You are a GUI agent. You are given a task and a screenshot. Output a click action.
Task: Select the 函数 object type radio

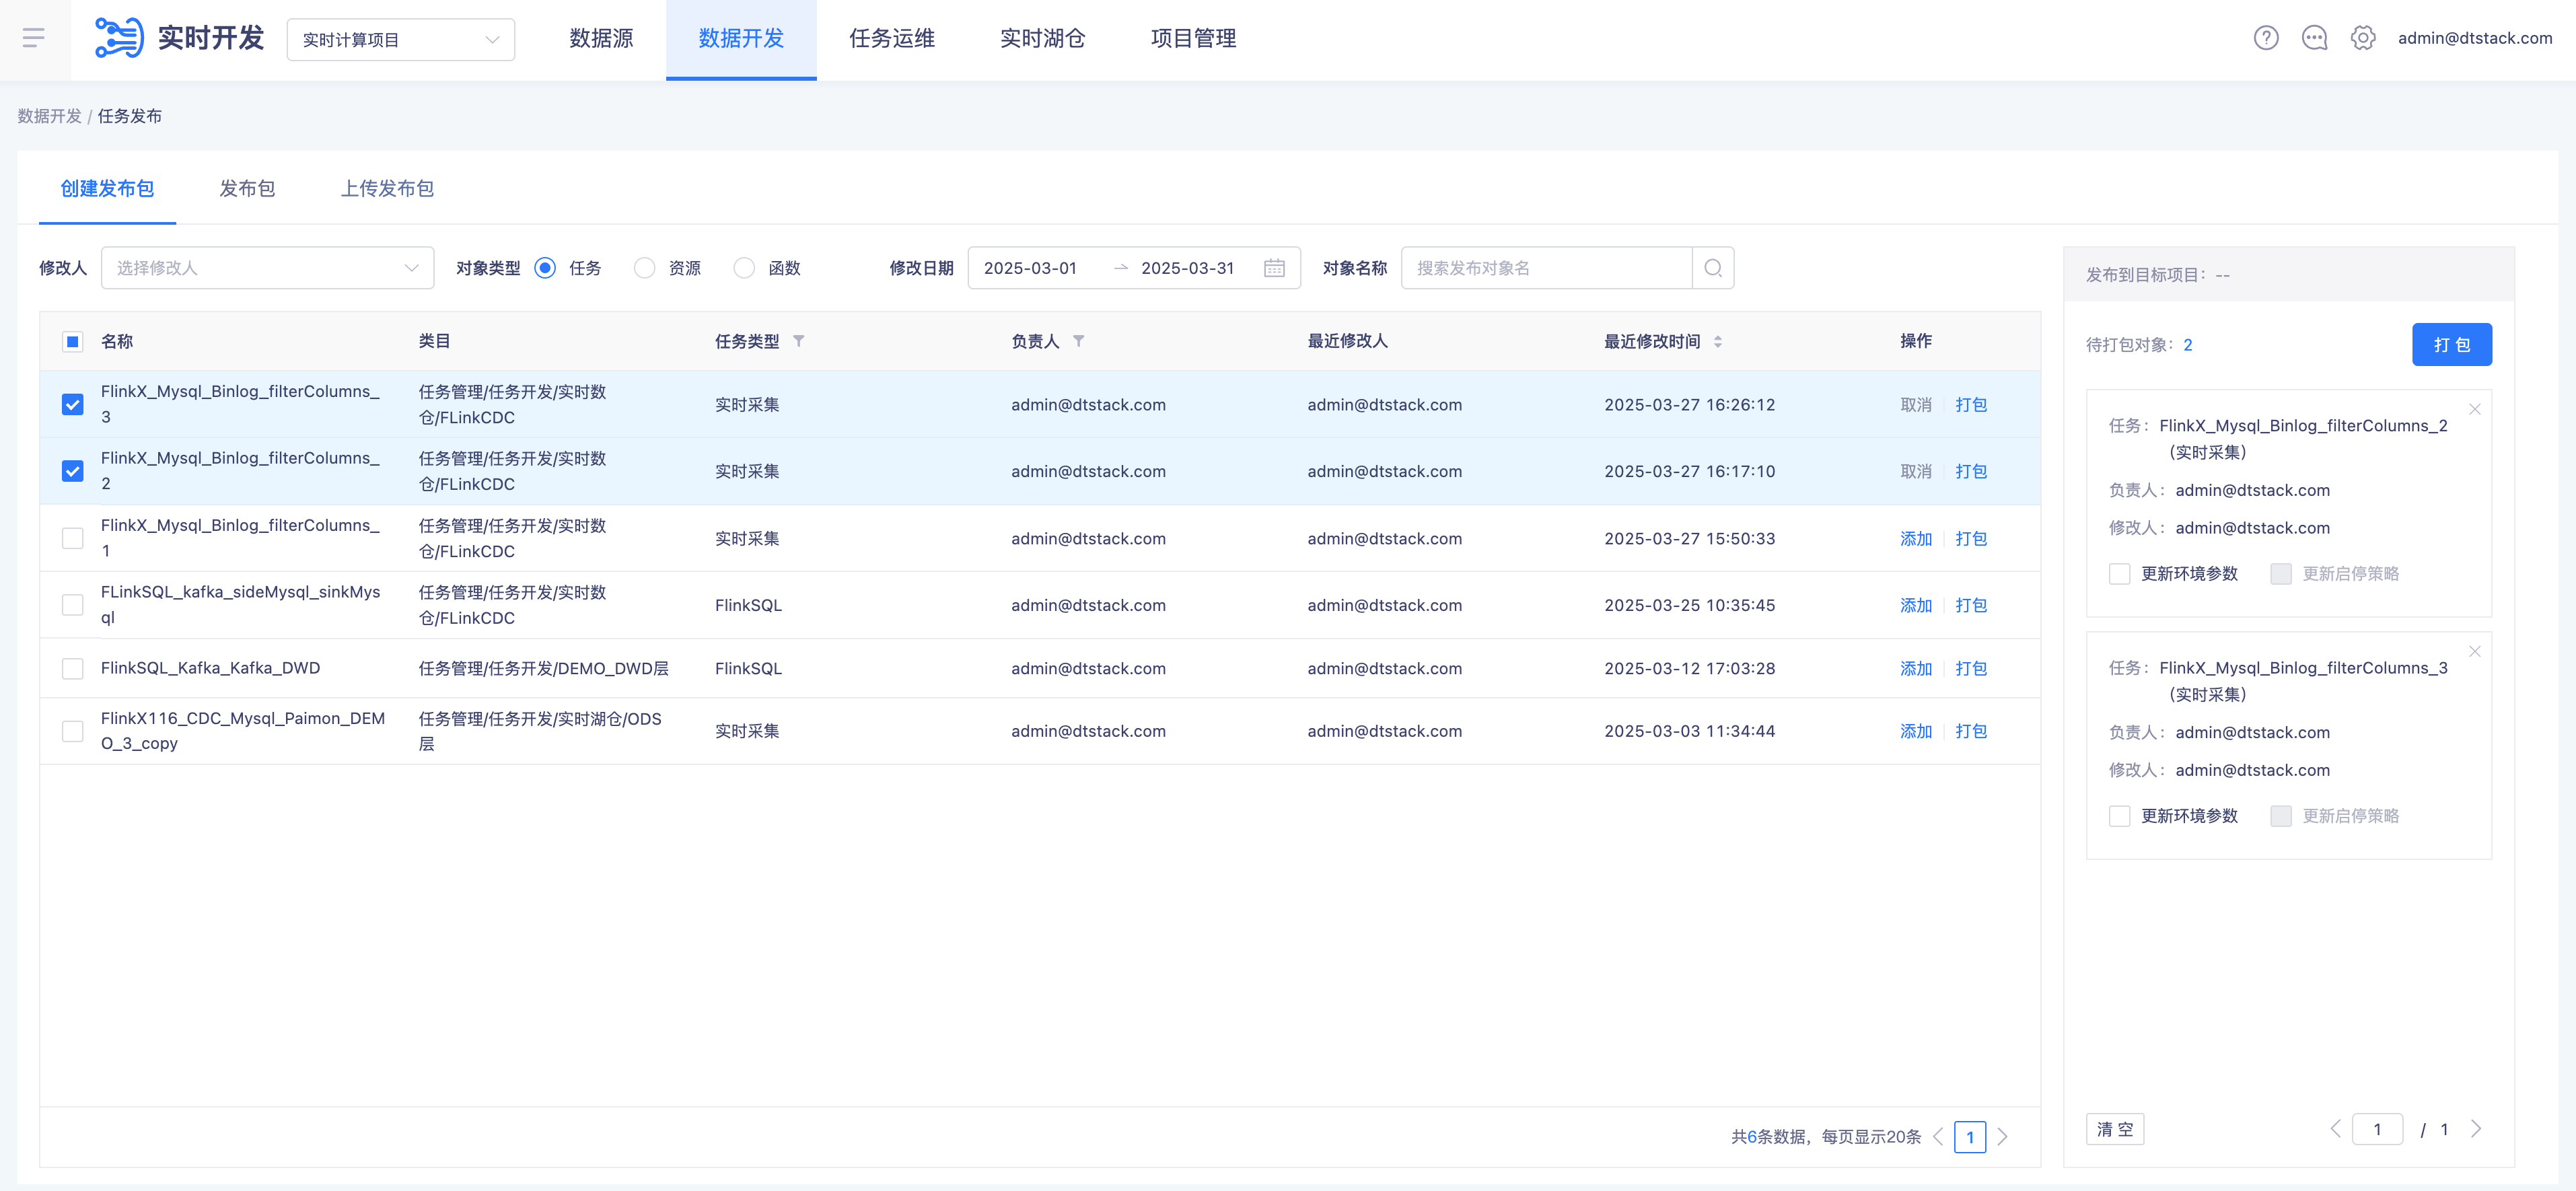click(744, 268)
